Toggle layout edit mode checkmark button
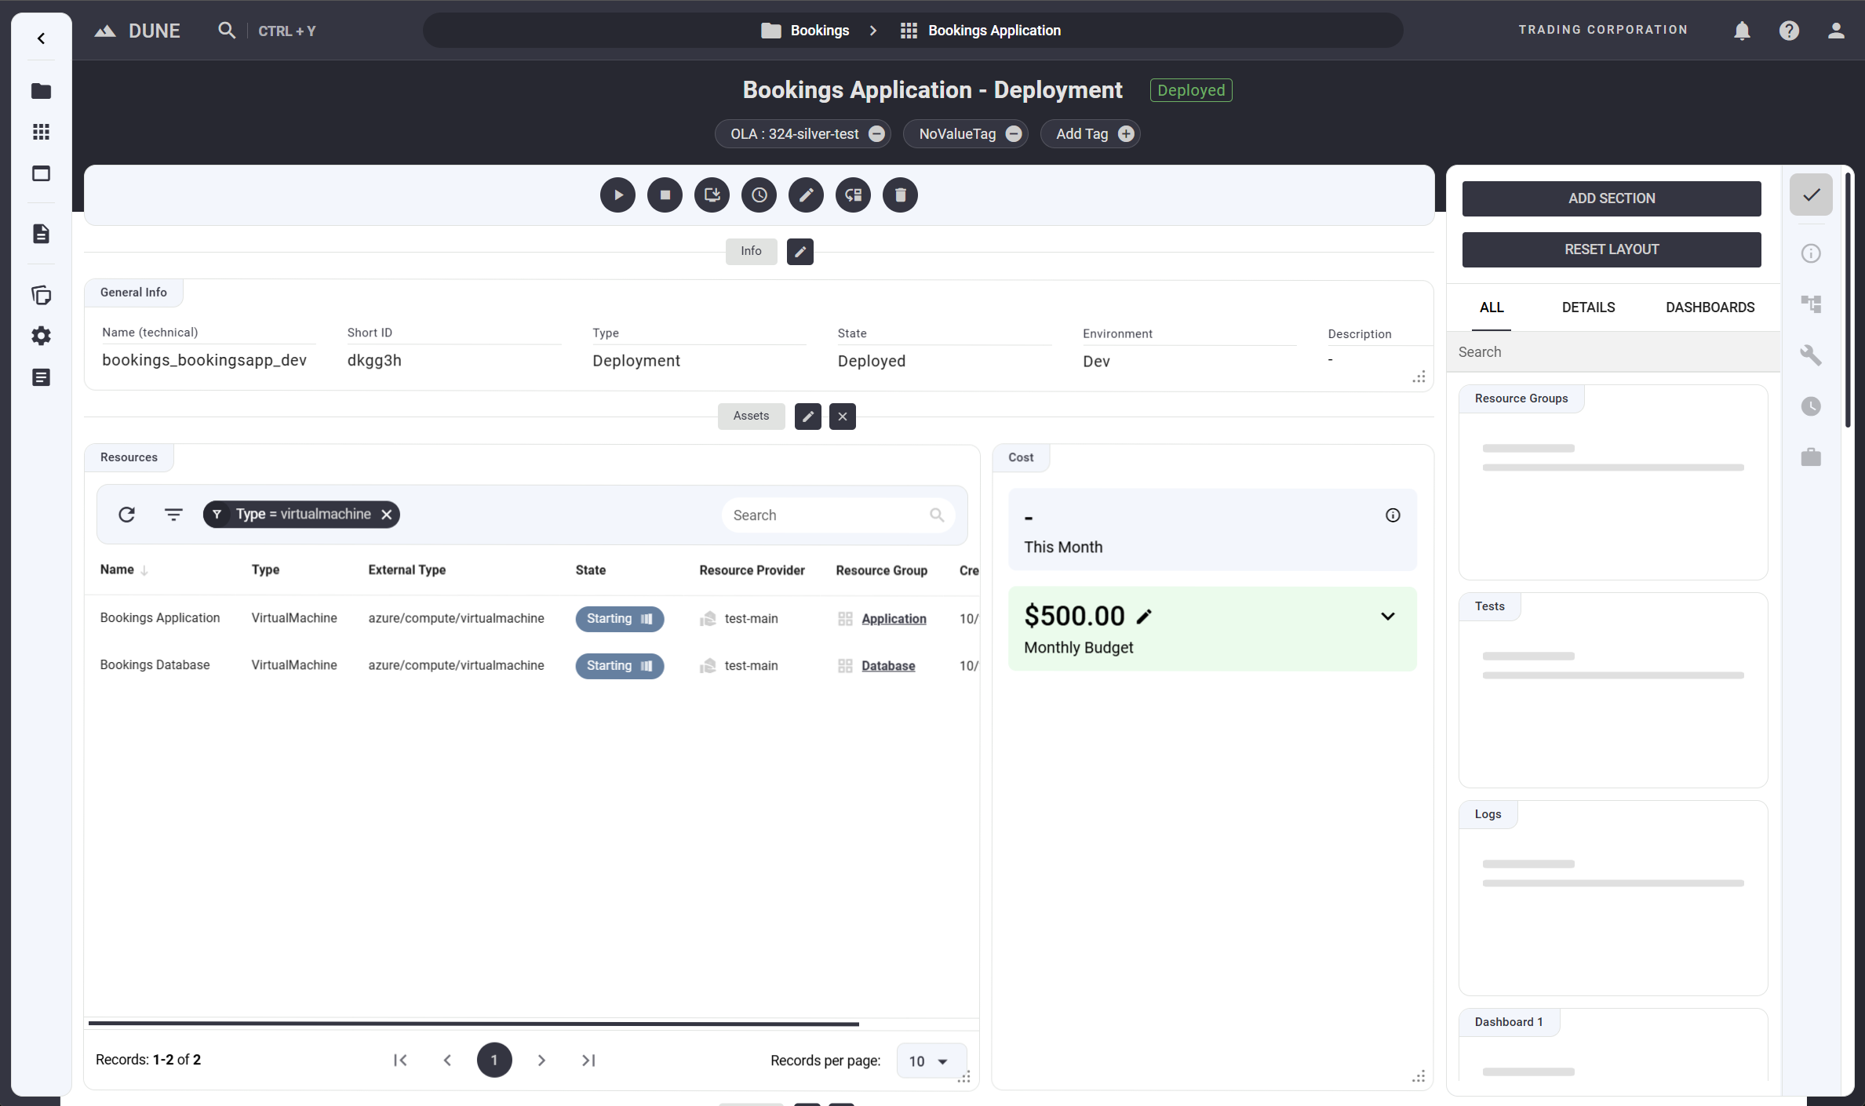 (x=1810, y=195)
